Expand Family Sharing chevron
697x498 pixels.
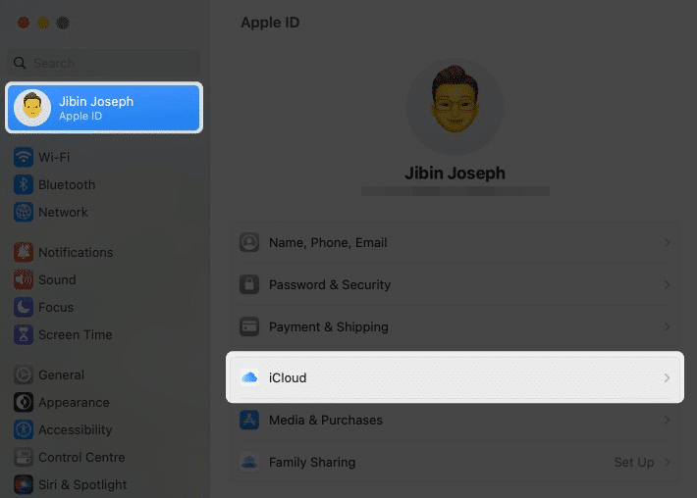click(x=667, y=462)
